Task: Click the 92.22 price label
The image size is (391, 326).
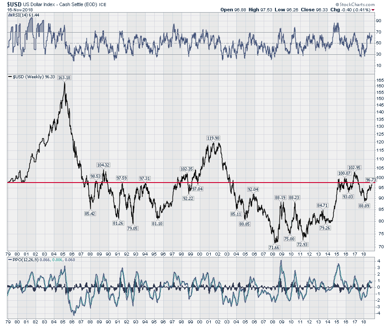Action: pyautogui.click(x=188, y=198)
